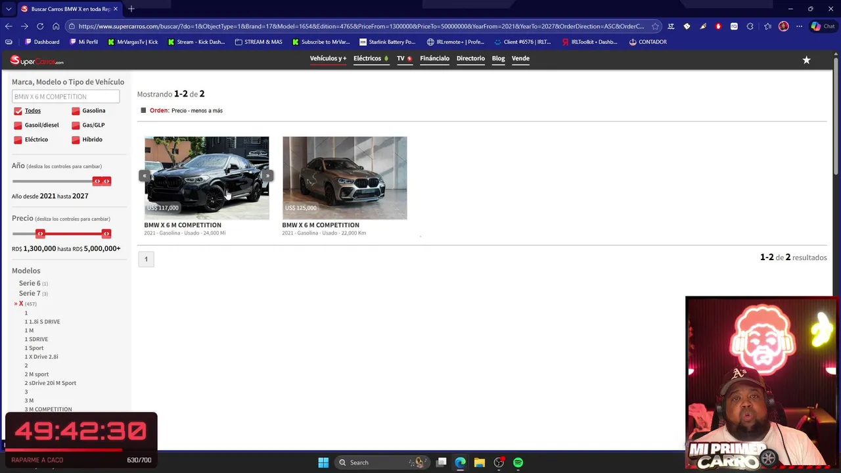Open Spotify from the taskbar
The image size is (841, 473).
518,462
